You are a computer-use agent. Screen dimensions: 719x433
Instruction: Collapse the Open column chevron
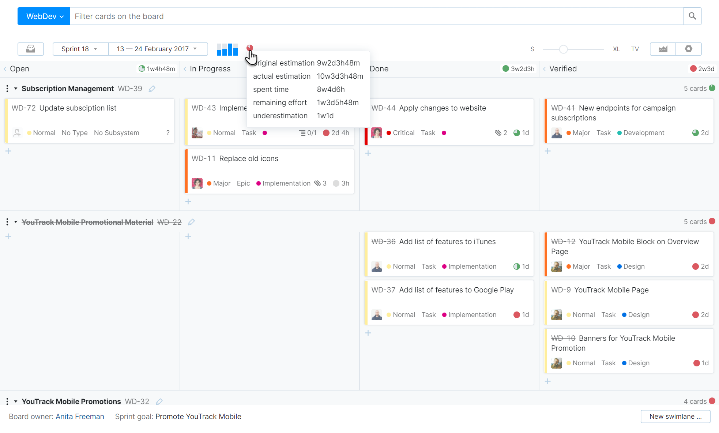5,69
